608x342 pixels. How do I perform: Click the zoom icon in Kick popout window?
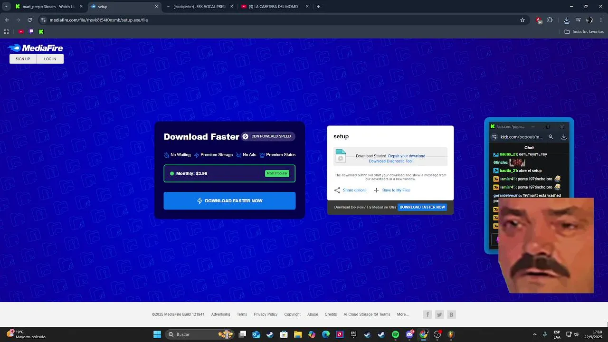(551, 137)
